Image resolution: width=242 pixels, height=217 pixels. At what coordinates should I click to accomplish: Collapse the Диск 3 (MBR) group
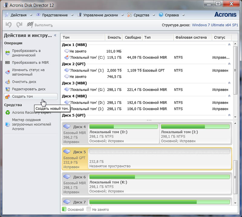coord(229,83)
